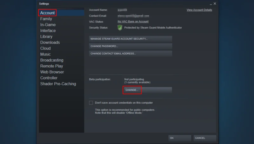Switch to In-Game settings
The height and width of the screenshot is (144, 254).
pyautogui.click(x=48, y=25)
